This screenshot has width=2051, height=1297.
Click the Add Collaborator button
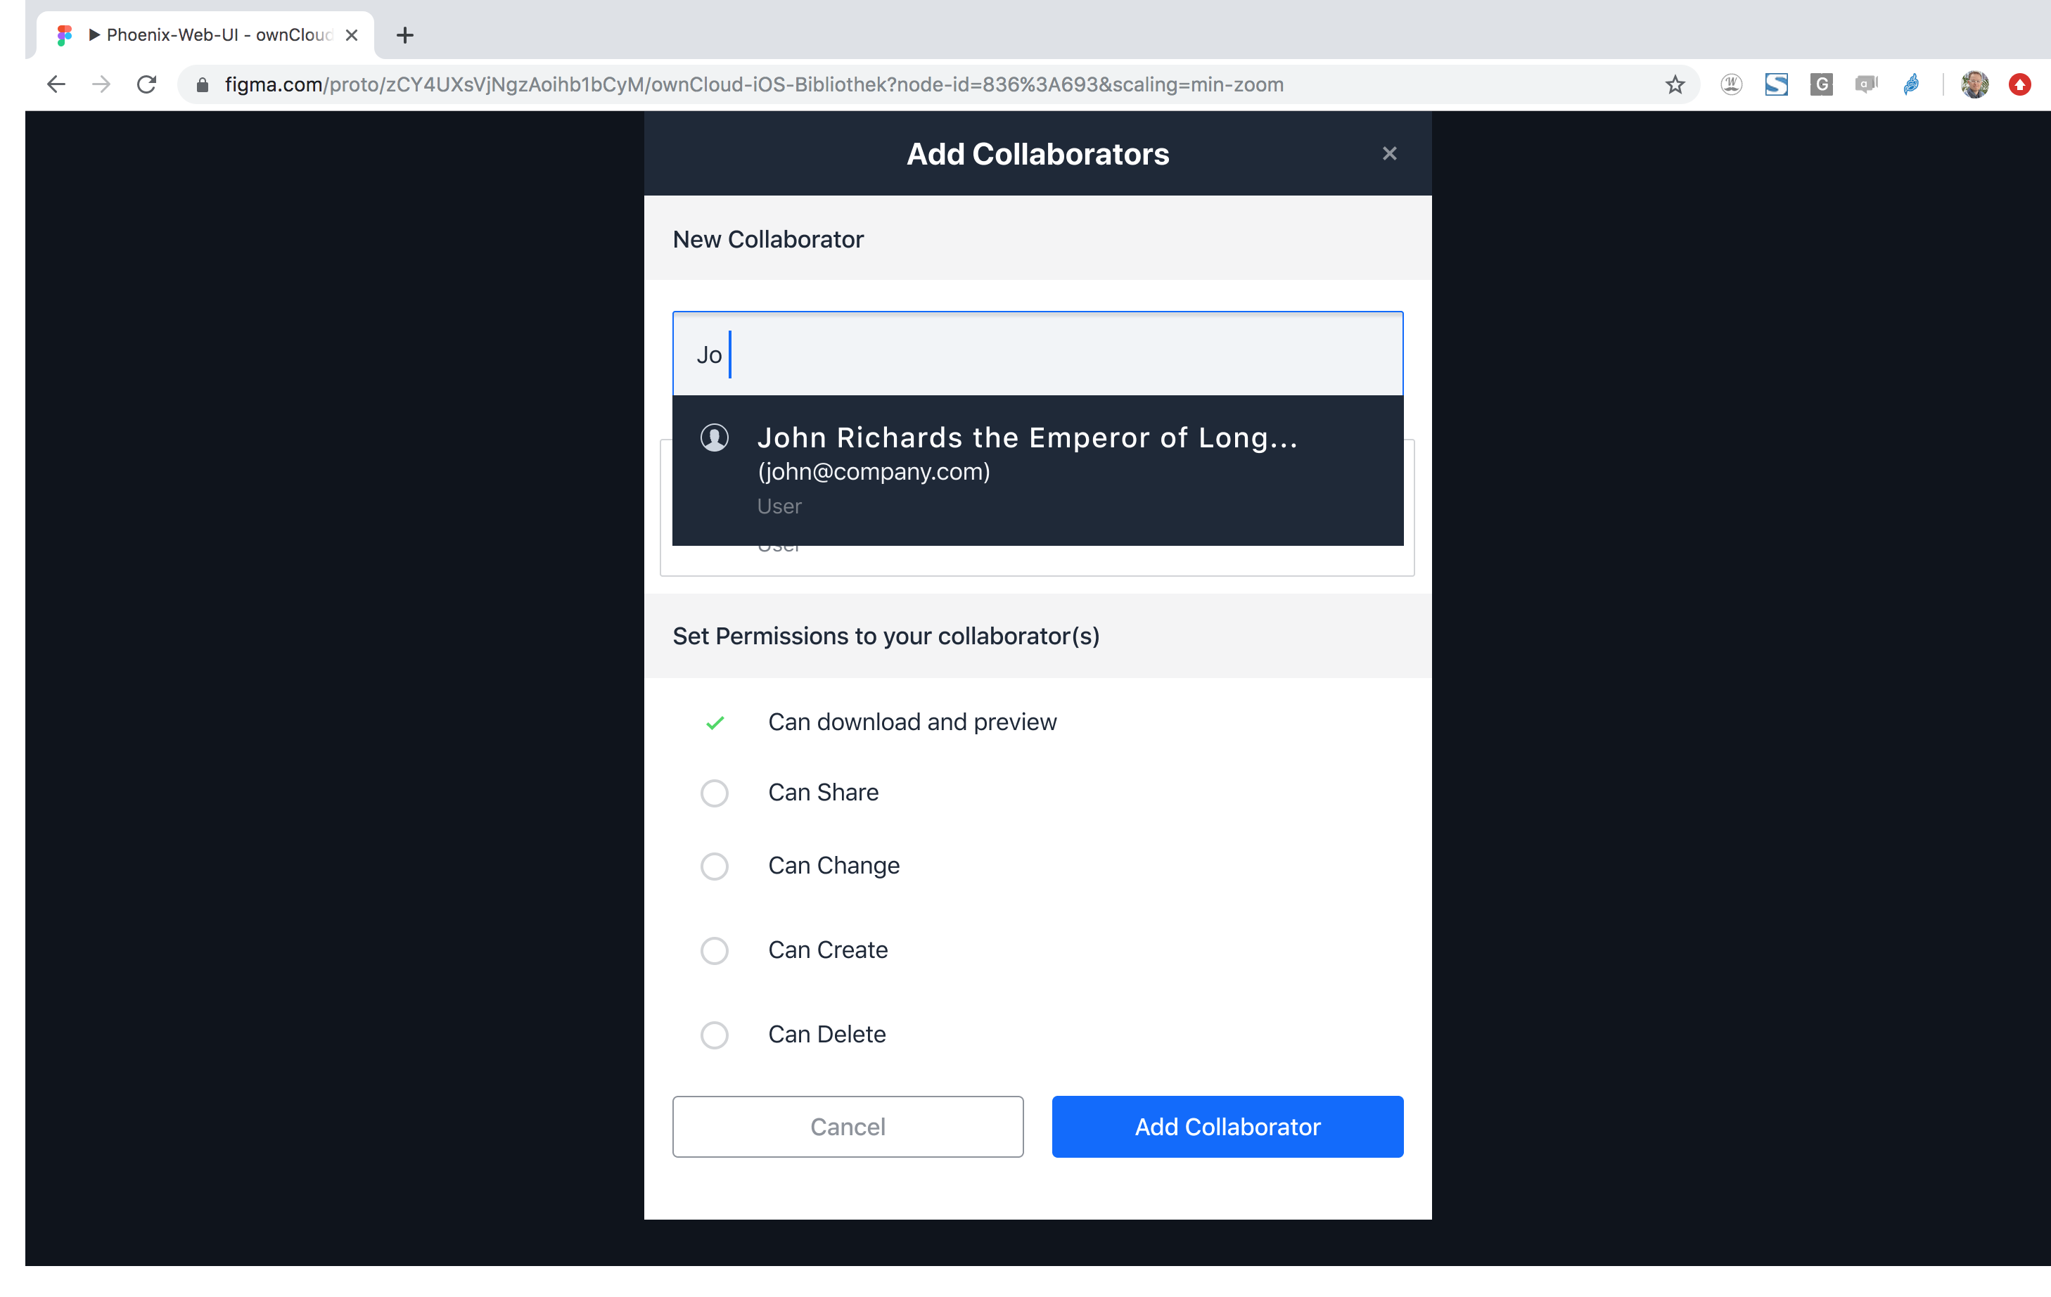point(1227,1127)
